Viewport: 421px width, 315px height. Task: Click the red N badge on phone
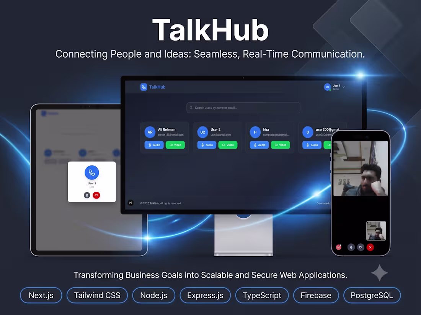(339, 247)
